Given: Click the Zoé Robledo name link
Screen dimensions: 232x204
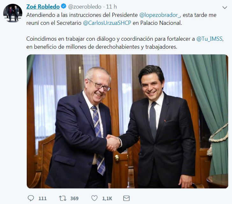Looking at the screenshot, I should (43, 7).
